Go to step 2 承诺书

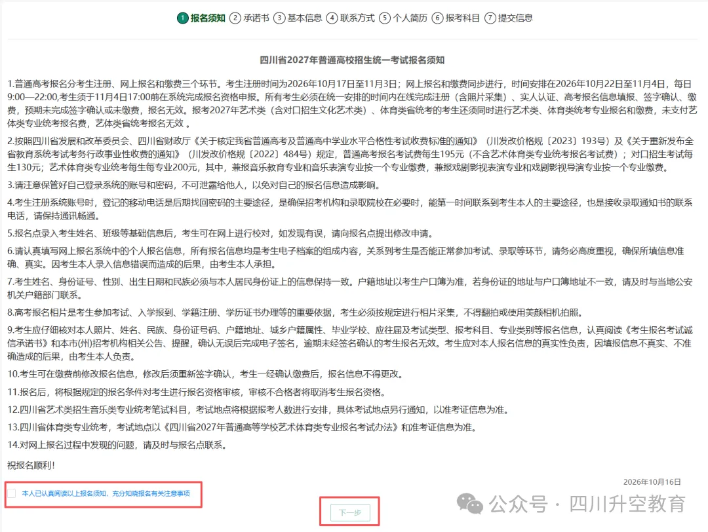point(249,18)
